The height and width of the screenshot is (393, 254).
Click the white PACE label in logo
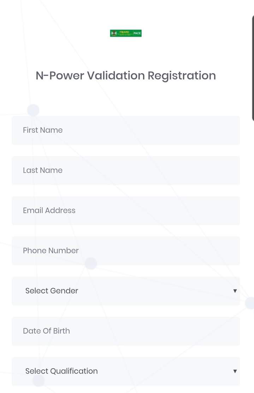pyautogui.click(x=137, y=33)
